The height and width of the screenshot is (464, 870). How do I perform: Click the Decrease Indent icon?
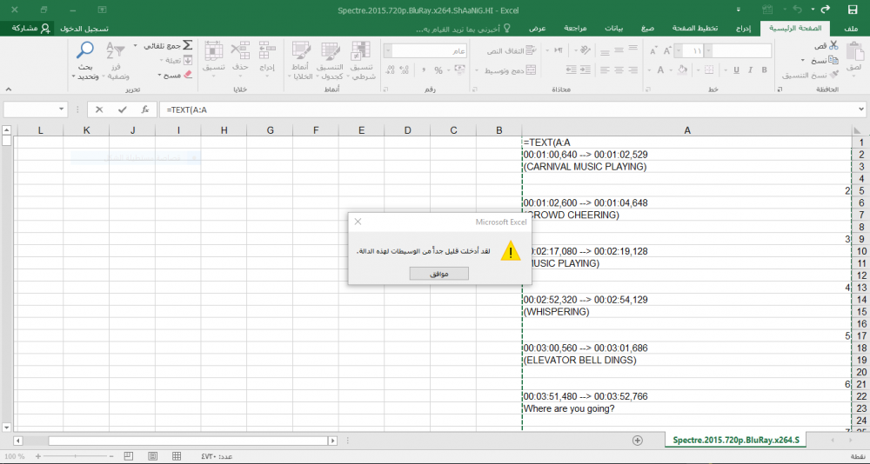pyautogui.click(x=572, y=70)
